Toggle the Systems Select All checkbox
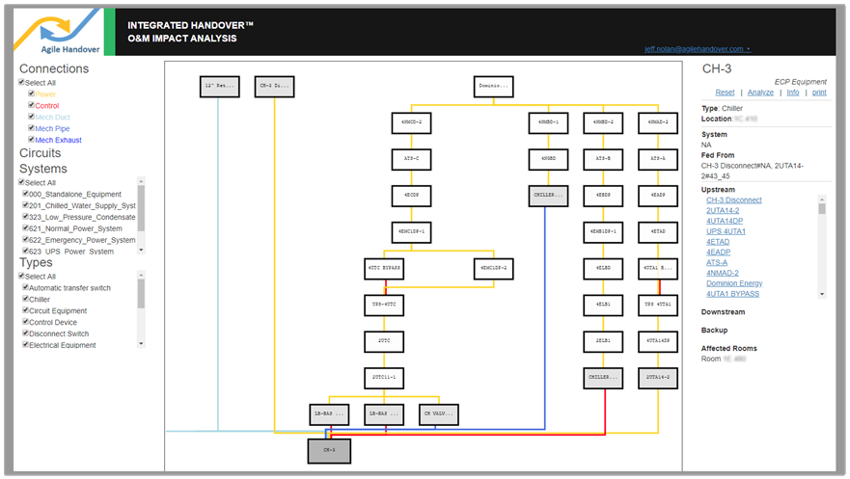 [21, 182]
